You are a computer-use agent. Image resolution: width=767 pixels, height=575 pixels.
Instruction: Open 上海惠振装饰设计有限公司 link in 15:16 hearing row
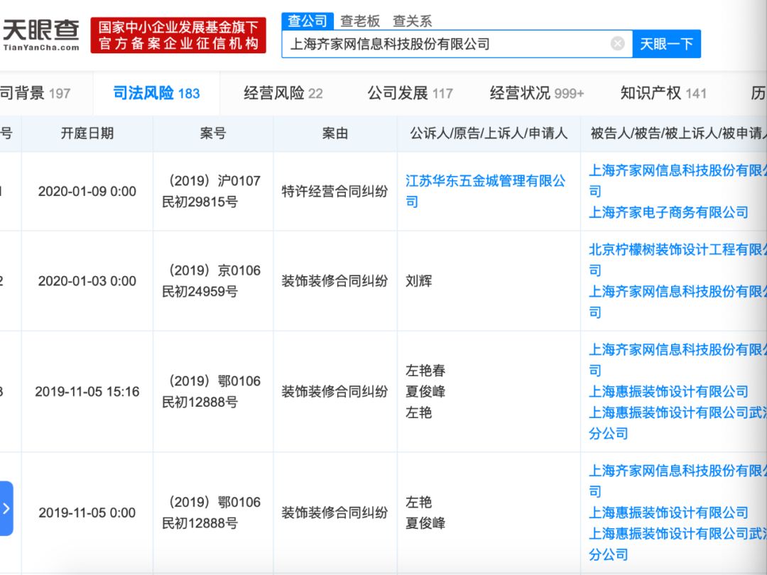pos(668,392)
